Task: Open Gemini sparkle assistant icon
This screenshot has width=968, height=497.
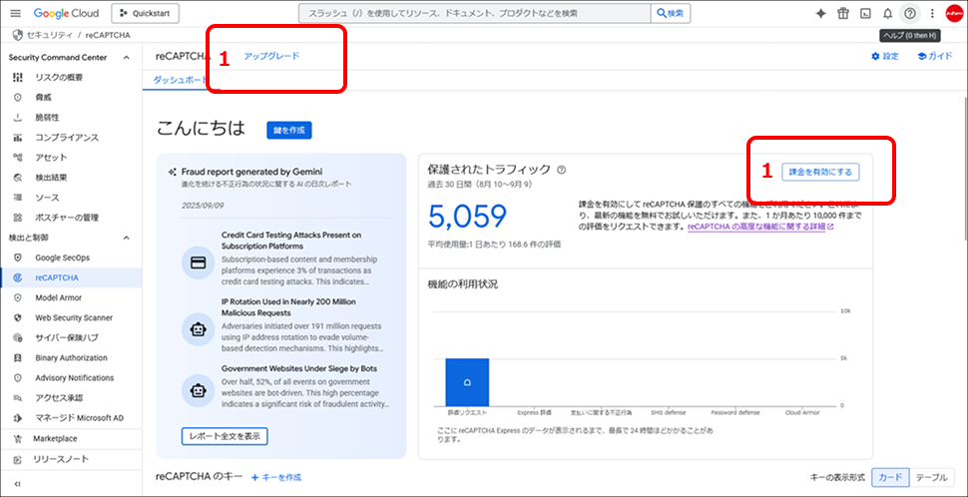Action: tap(820, 14)
